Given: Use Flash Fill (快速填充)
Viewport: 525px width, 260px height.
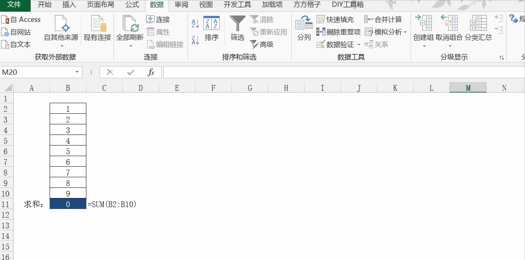Looking at the screenshot, I should (335, 20).
